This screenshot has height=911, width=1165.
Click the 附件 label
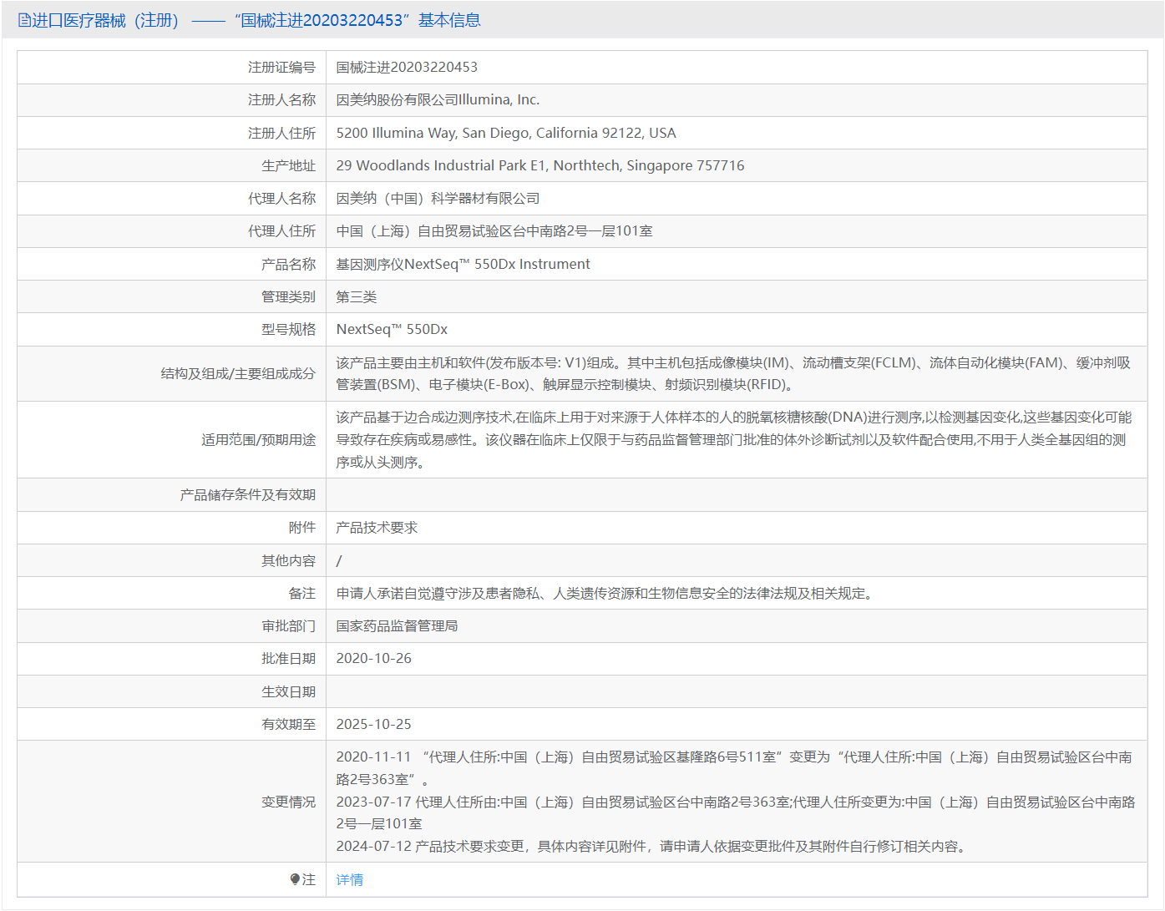[302, 528]
